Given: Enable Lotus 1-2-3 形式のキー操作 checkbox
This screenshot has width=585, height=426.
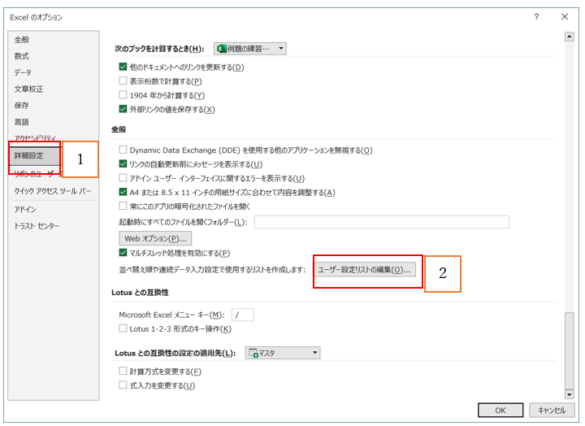Looking at the screenshot, I should [123, 328].
